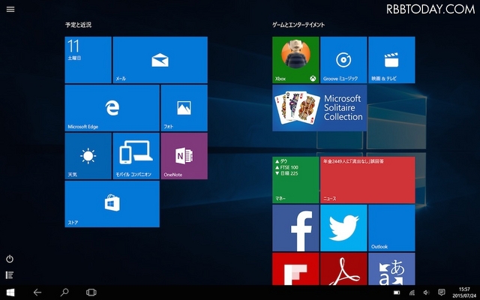Open the Weather (天気) tile
This screenshot has width=480, height=300.
click(88, 156)
